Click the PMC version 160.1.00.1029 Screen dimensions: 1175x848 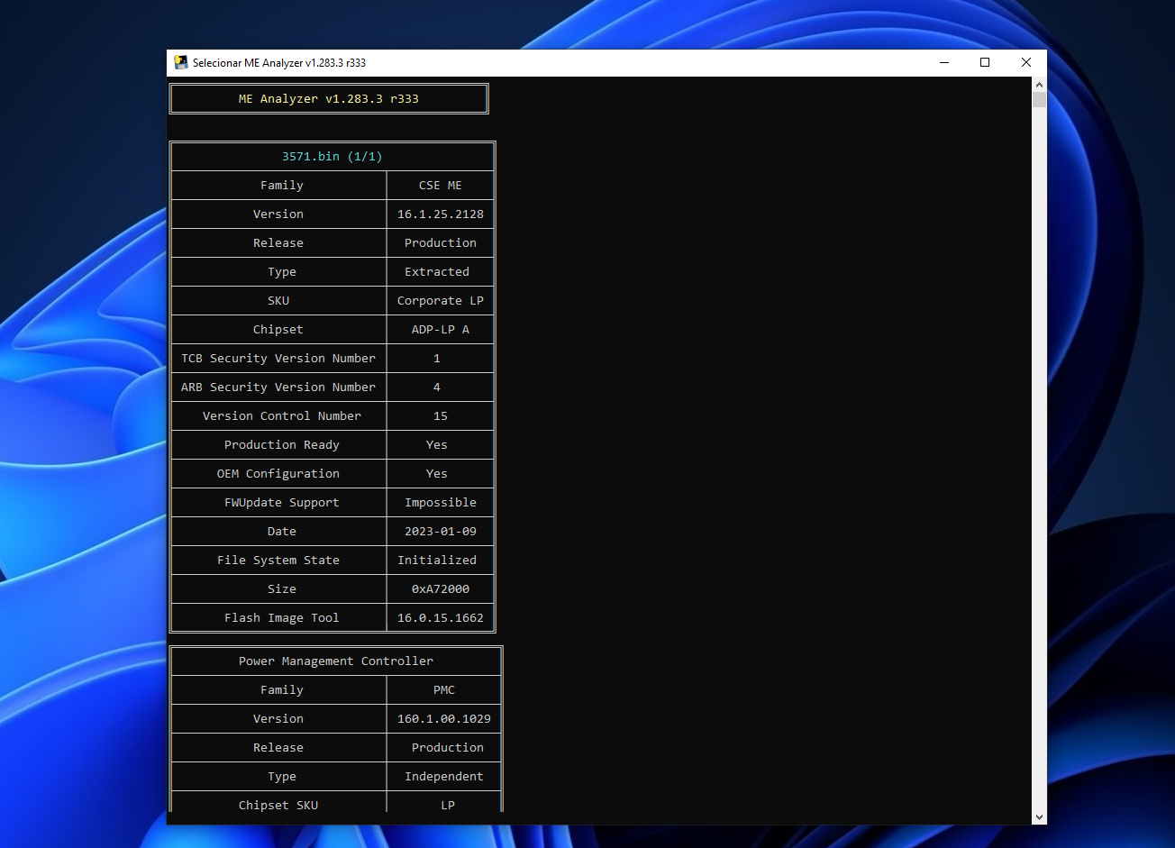444,718
